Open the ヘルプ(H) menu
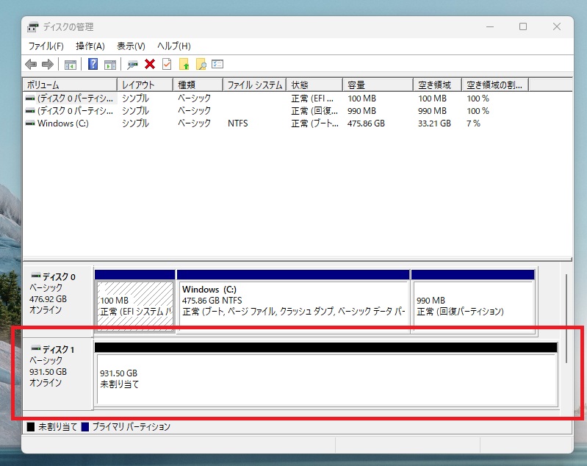This screenshot has height=466, width=587. coord(174,46)
